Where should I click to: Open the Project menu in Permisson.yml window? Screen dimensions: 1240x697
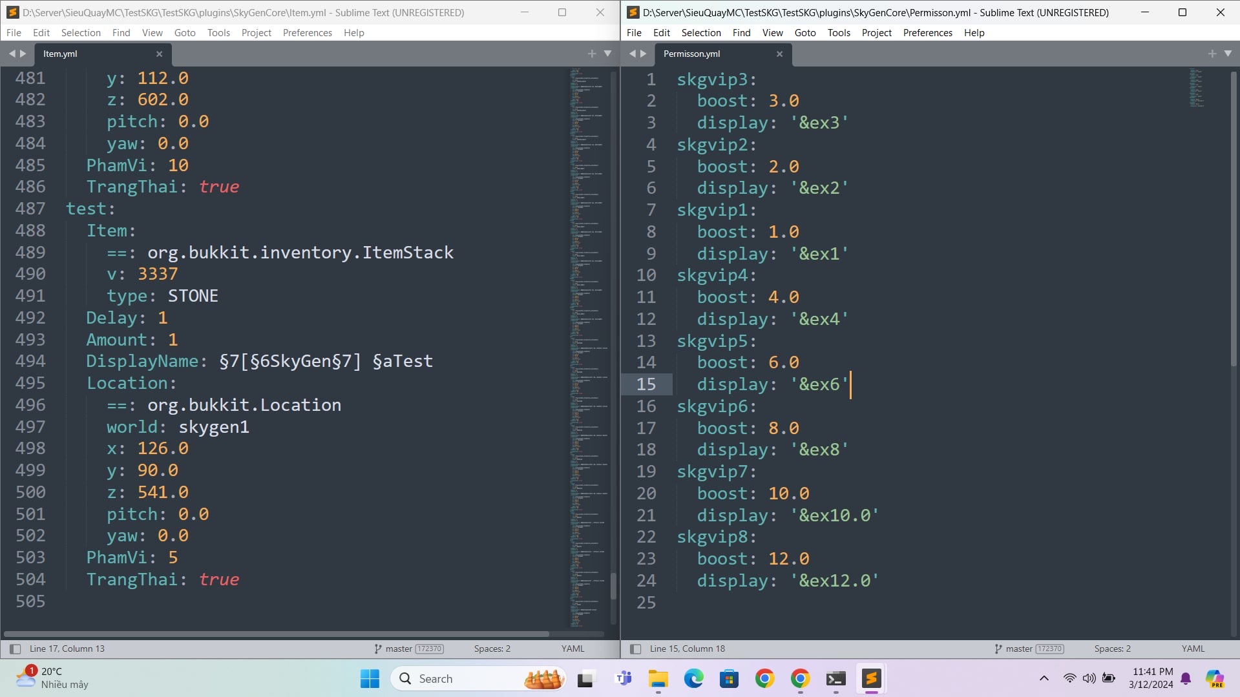877,32
